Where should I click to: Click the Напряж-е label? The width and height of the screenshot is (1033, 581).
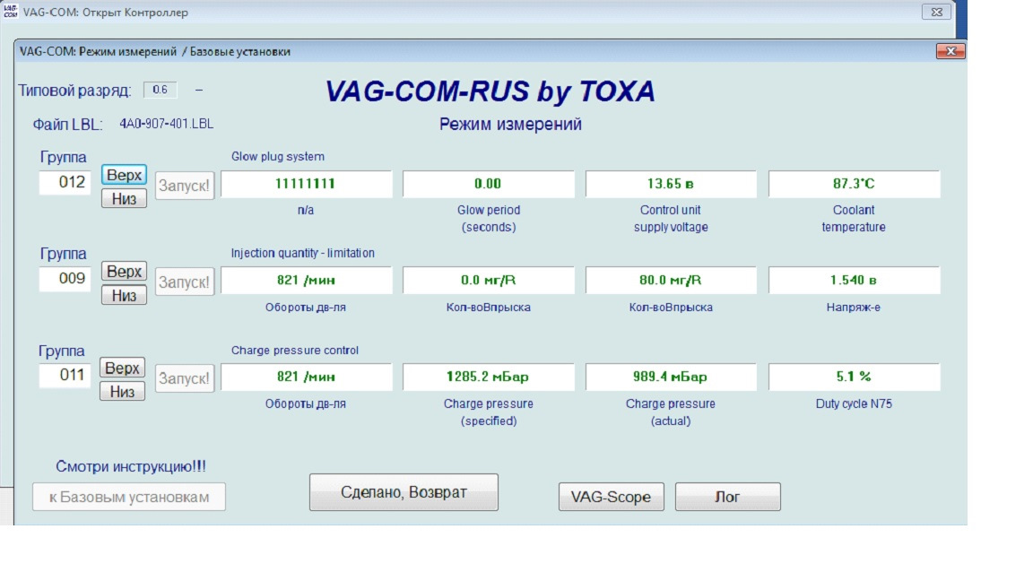coord(854,308)
